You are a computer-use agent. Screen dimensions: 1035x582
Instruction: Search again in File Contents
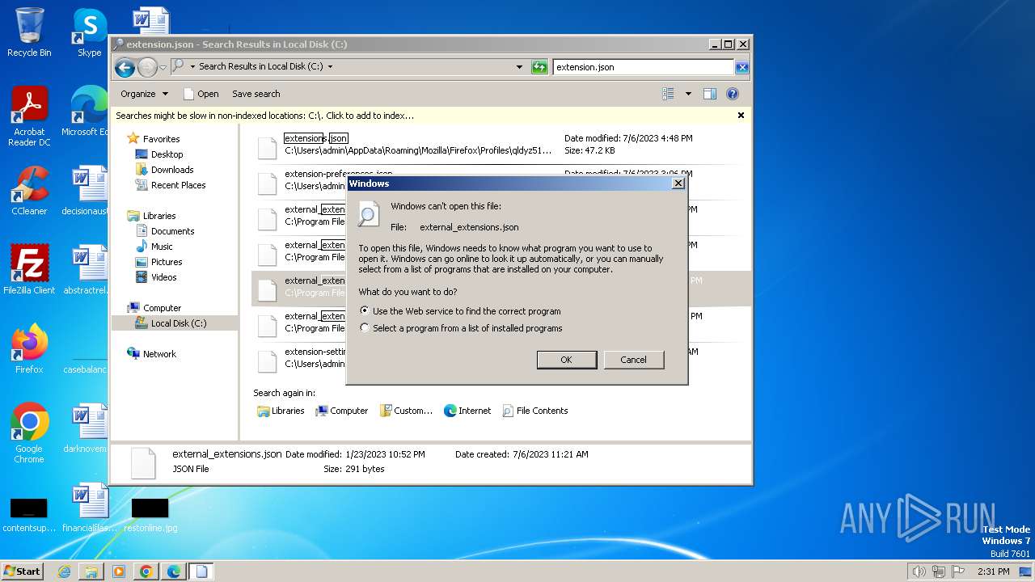535,411
